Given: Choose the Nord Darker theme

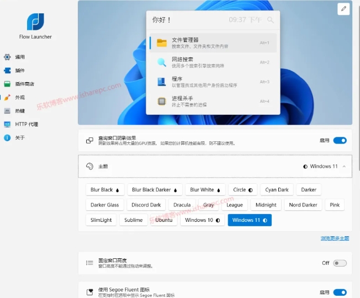Looking at the screenshot, I should point(303,205).
